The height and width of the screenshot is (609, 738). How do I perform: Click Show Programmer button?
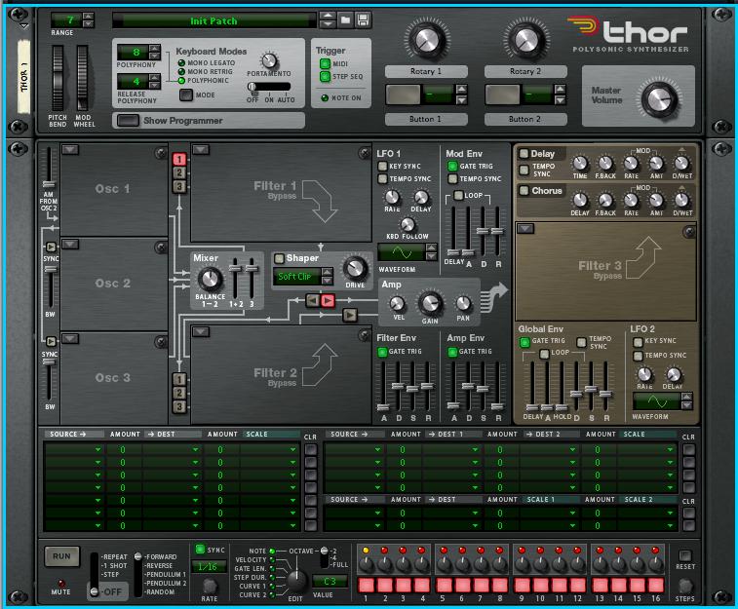128,121
